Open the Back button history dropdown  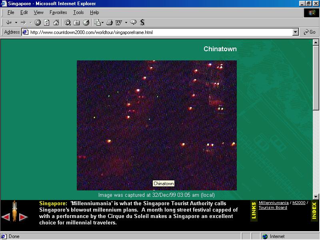tap(16, 22)
